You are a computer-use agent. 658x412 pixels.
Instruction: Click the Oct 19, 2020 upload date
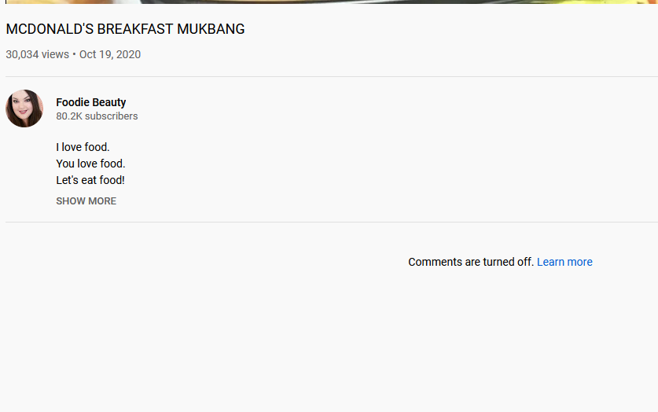[110, 54]
